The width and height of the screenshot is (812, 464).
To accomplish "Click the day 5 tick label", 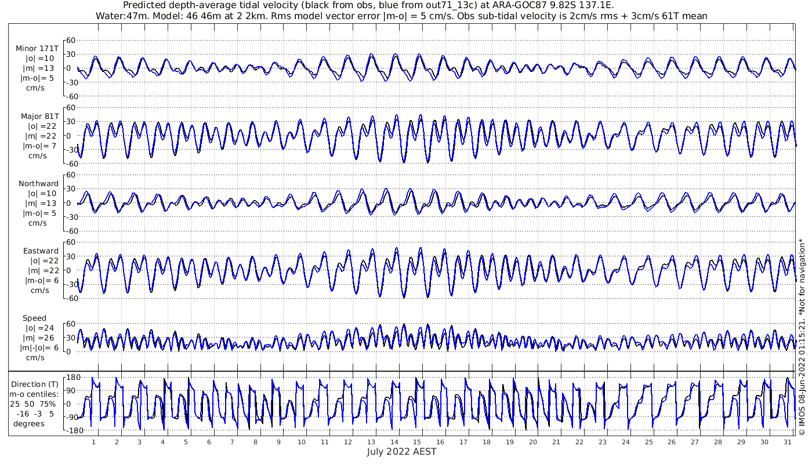I will click(x=186, y=442).
